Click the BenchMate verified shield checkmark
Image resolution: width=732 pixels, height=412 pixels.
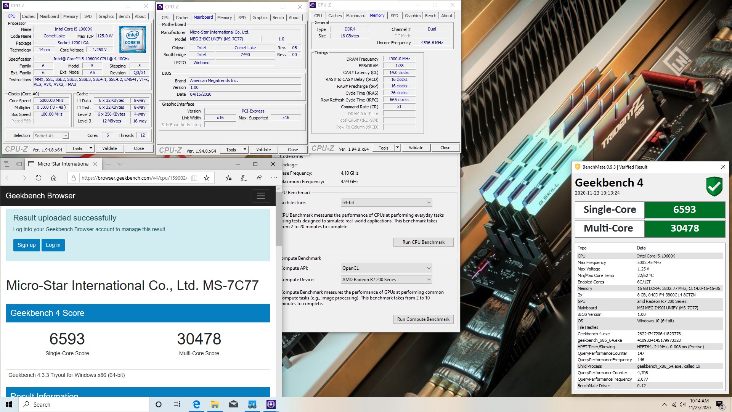tap(714, 187)
